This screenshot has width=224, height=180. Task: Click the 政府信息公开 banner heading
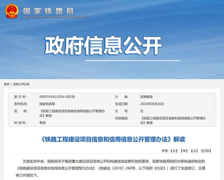click(x=103, y=45)
